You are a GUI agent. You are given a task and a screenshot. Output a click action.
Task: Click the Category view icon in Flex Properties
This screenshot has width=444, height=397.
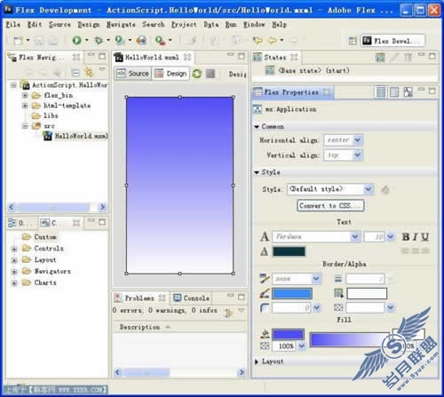(394, 92)
